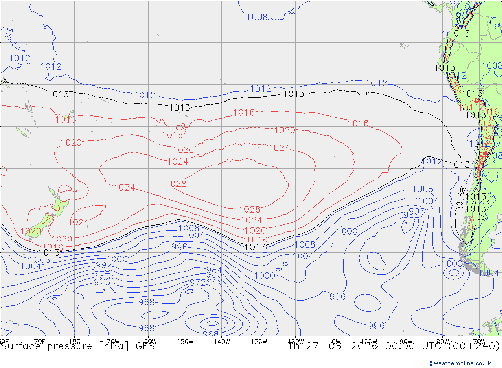Click the 1028 label inside the high pressure center
The image size is (502, 368).
[x=176, y=184]
